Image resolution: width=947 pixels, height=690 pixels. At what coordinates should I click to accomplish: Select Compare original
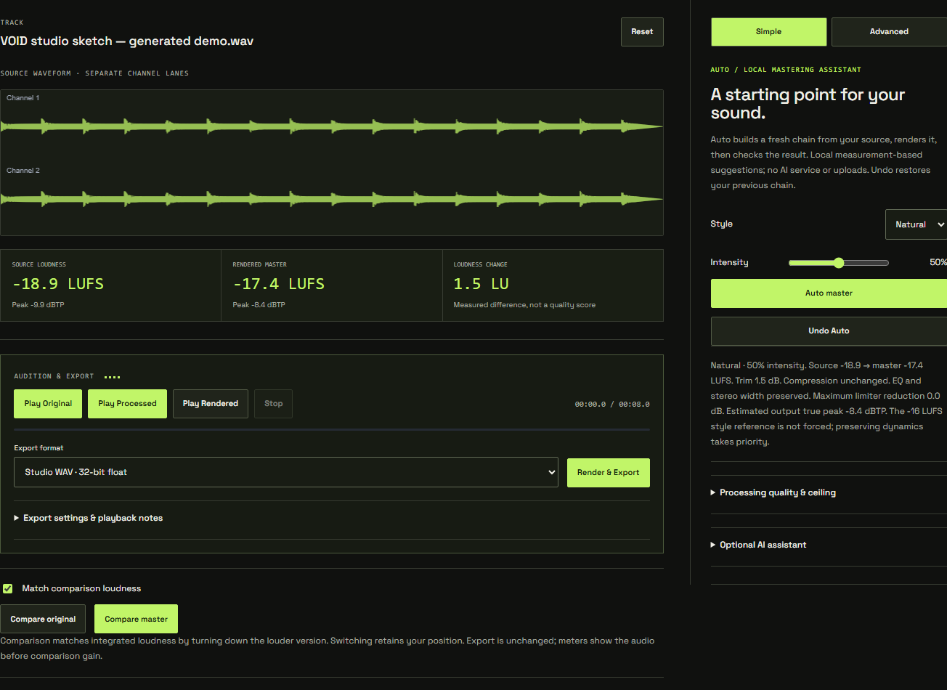(x=43, y=620)
